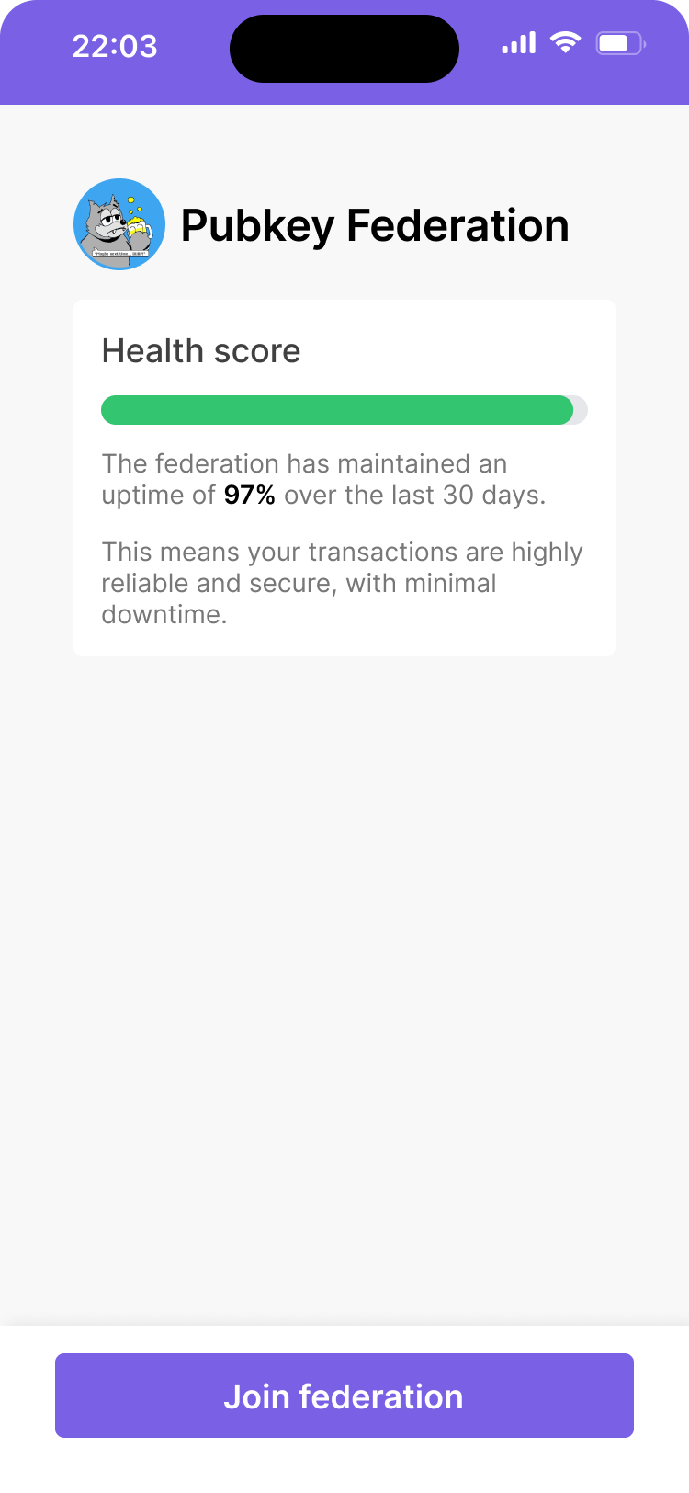This screenshot has width=689, height=1493.
Task: Click the gray unfilled end of health bar
Action: (x=581, y=410)
